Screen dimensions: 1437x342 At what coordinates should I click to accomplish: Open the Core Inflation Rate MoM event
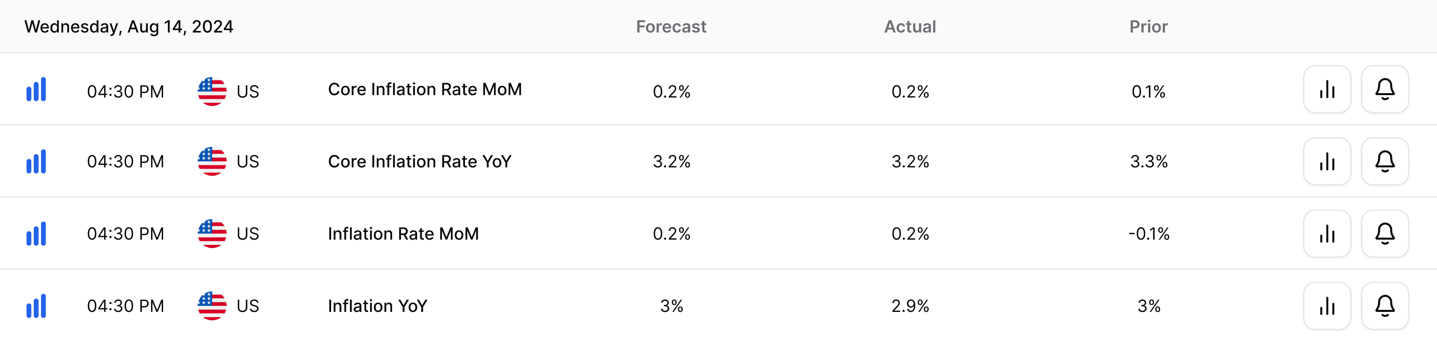click(424, 89)
